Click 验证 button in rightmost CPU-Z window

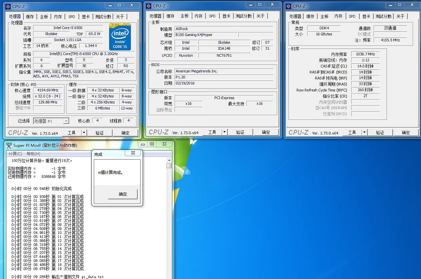pyautogui.click(x=380, y=133)
